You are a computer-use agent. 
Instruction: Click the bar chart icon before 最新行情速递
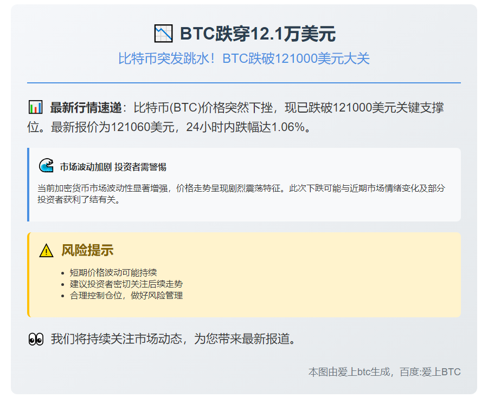tap(35, 107)
